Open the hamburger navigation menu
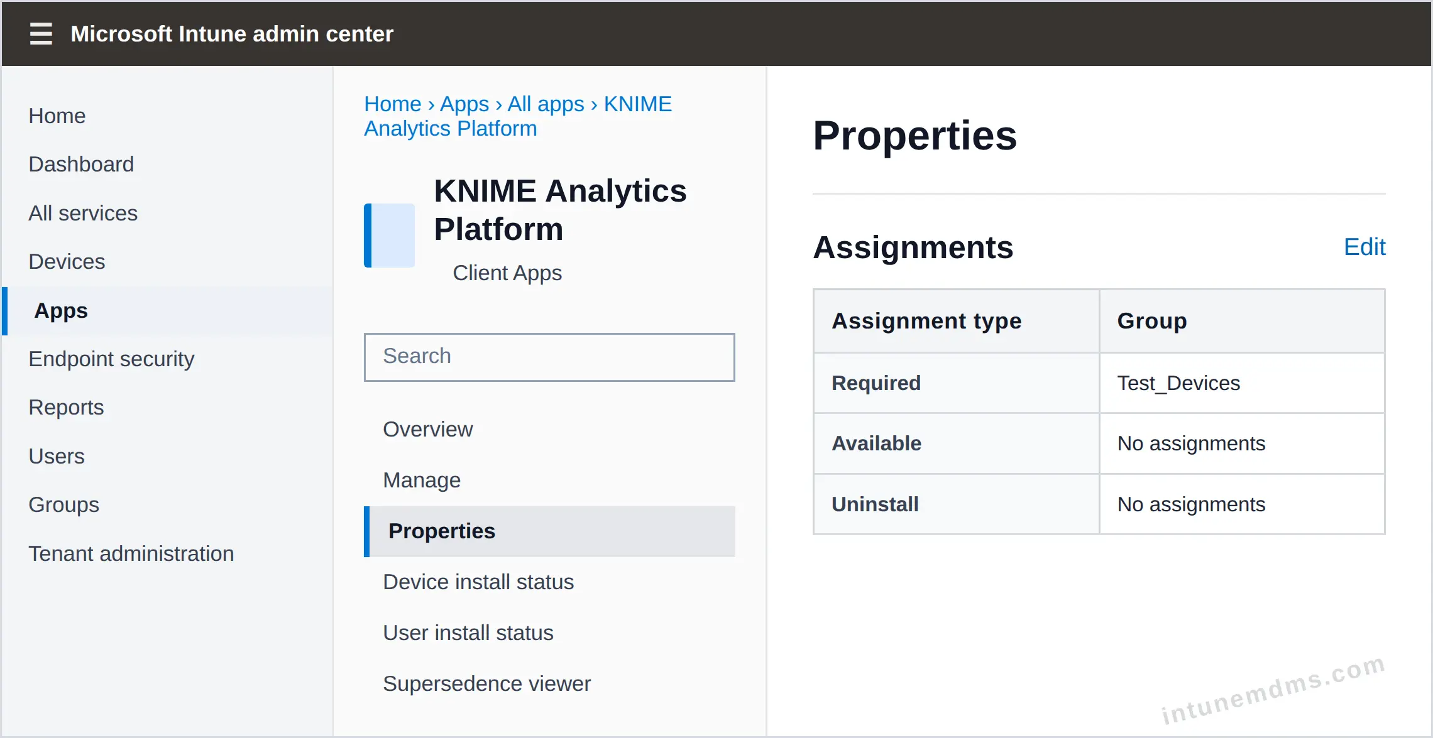 pos(41,33)
